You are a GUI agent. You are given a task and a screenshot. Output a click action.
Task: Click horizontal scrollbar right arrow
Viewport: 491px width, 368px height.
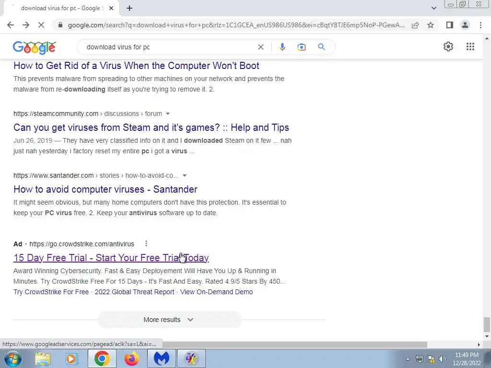479,345
